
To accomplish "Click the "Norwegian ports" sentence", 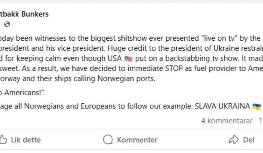I will [78, 79].
